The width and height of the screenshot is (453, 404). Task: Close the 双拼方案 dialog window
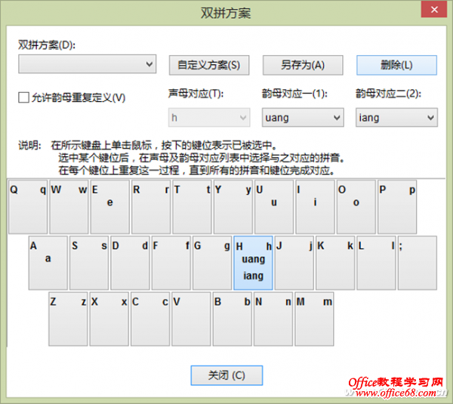434,10
